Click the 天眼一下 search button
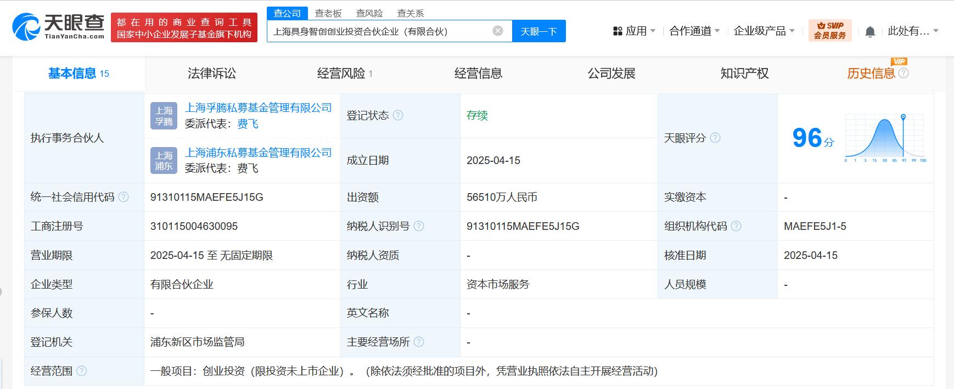Image resolution: width=954 pixels, height=389 pixels. tap(539, 31)
